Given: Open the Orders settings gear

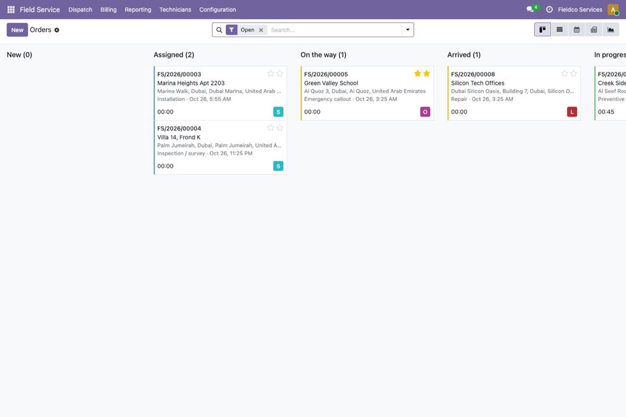Looking at the screenshot, I should (x=57, y=30).
